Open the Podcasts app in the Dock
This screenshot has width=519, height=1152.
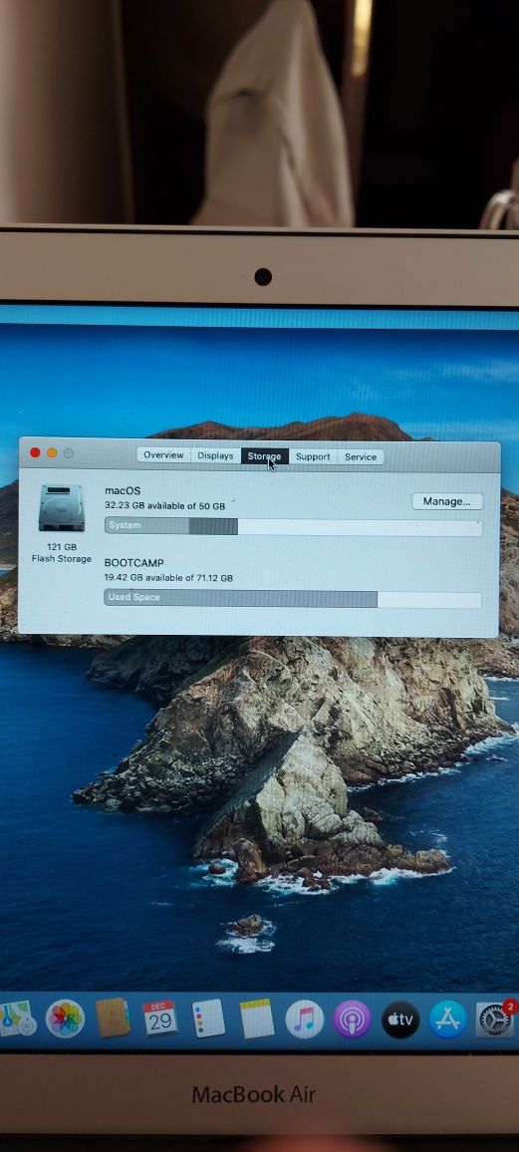tap(352, 1019)
